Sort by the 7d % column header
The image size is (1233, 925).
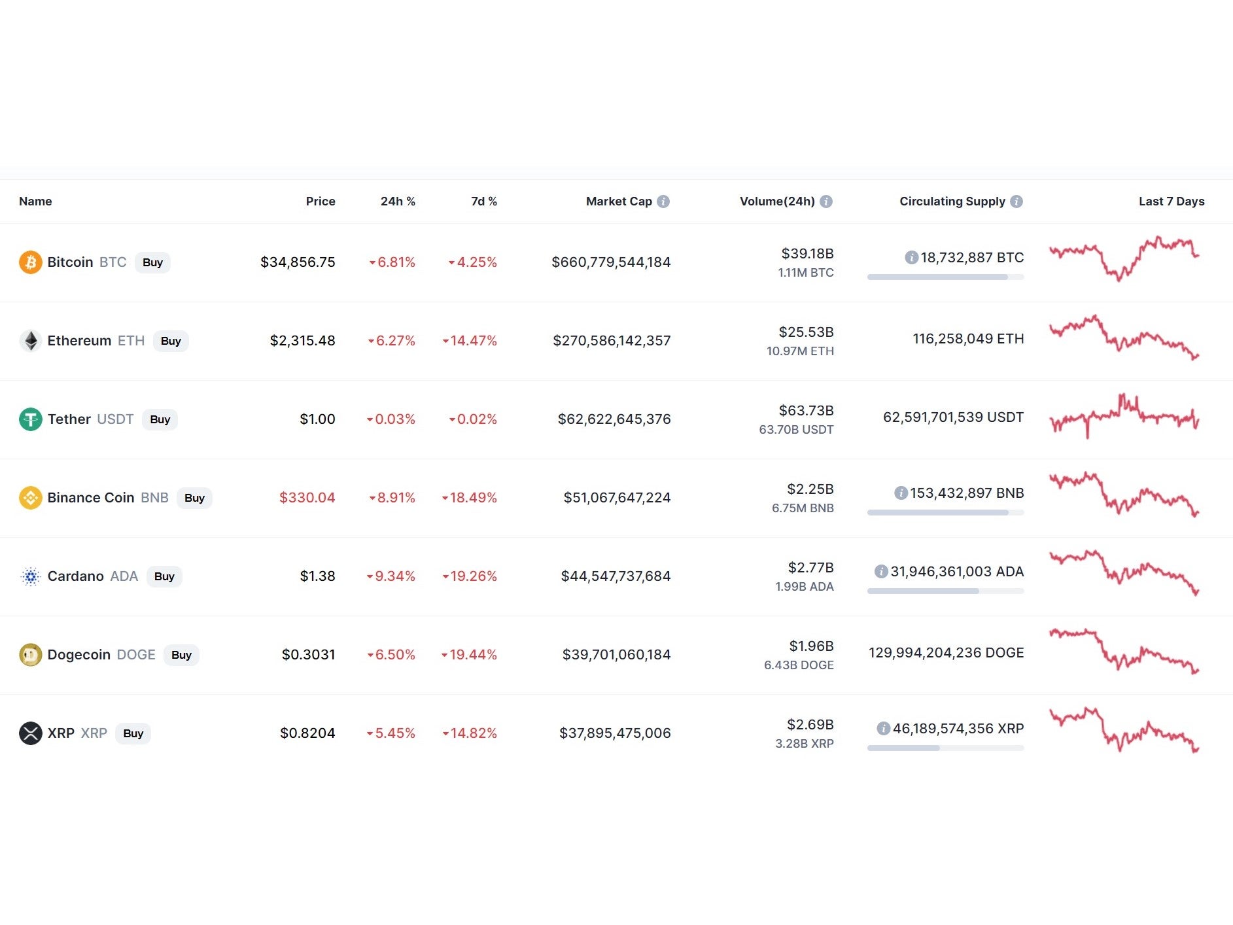(x=483, y=201)
